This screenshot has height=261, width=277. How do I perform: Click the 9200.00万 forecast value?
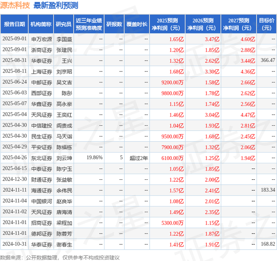point(173,83)
